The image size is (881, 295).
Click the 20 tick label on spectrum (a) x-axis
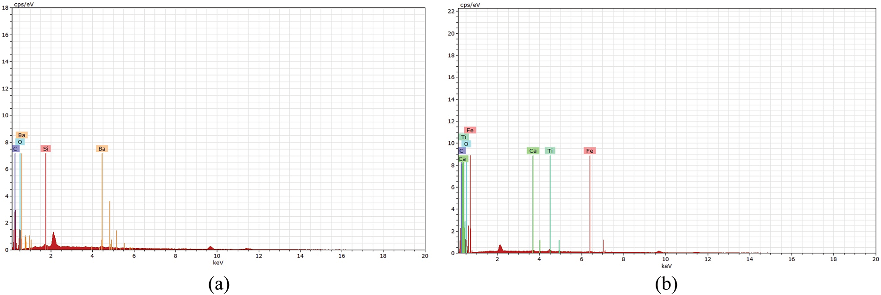(x=424, y=256)
